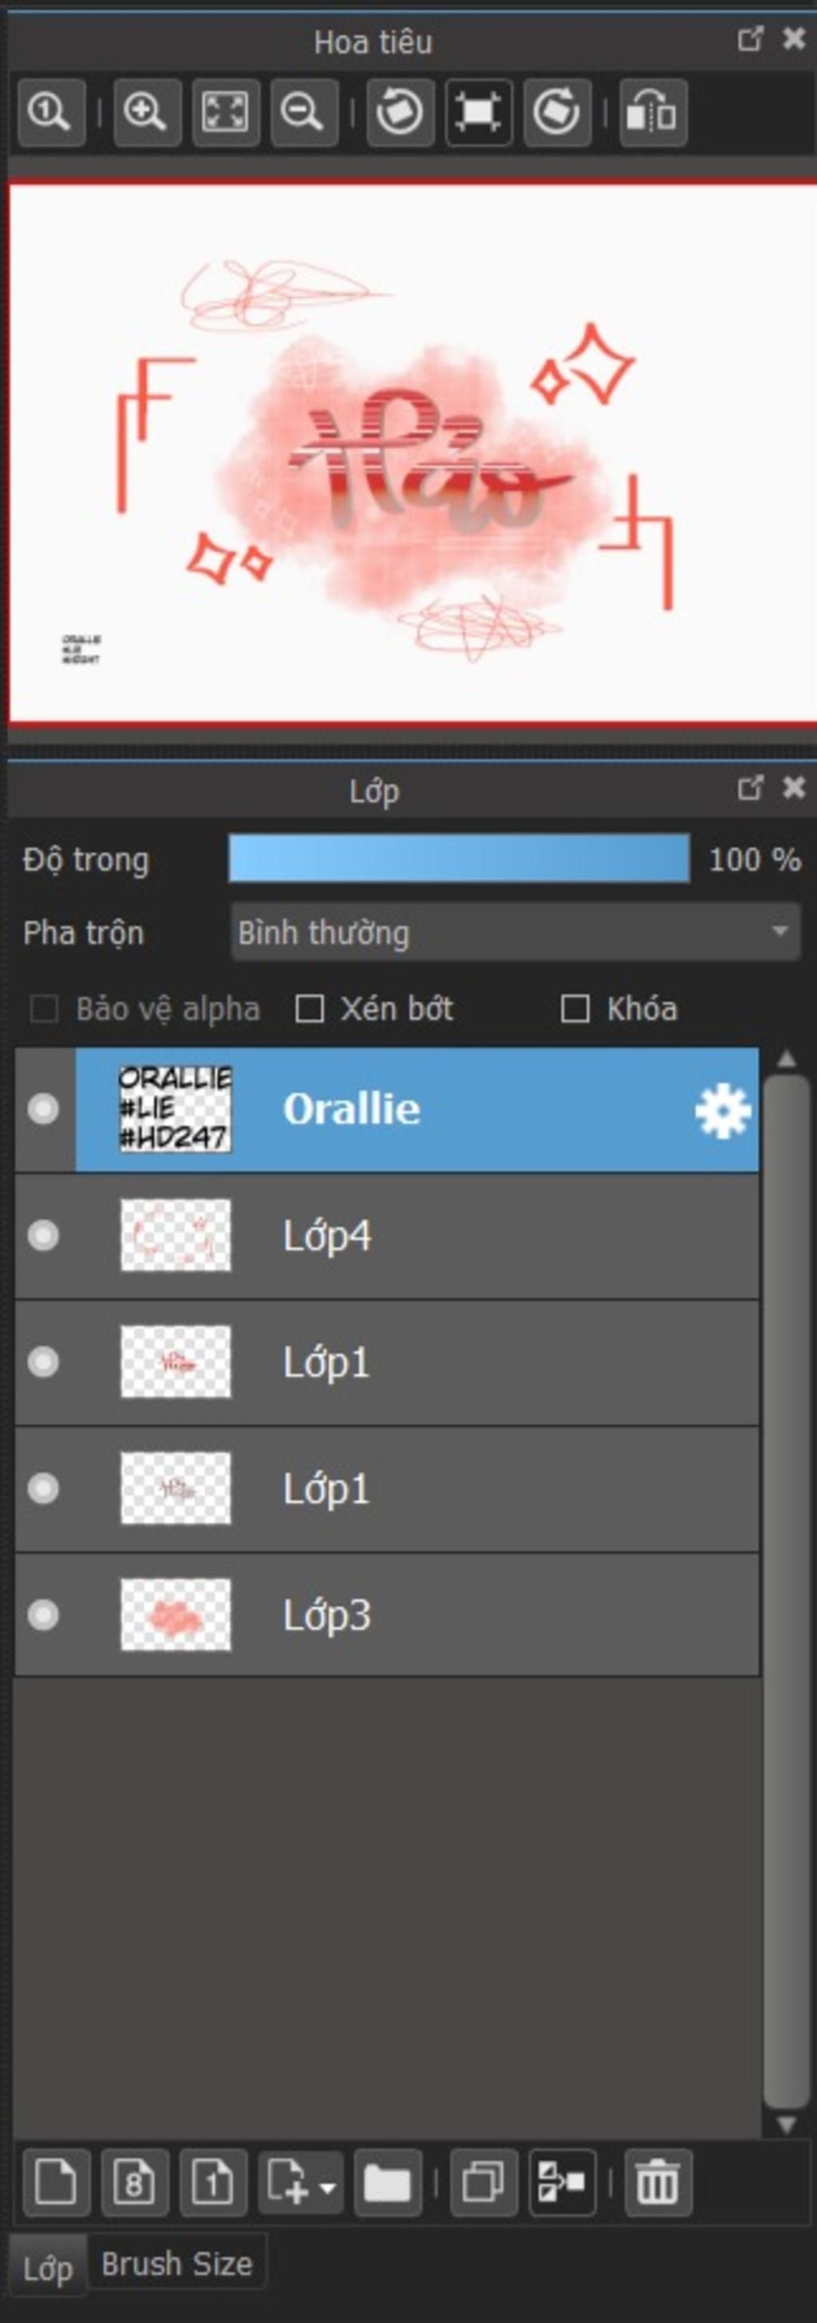The height and width of the screenshot is (2323, 817).
Task: Hide the Lớp3 layer
Action: [x=43, y=1614]
